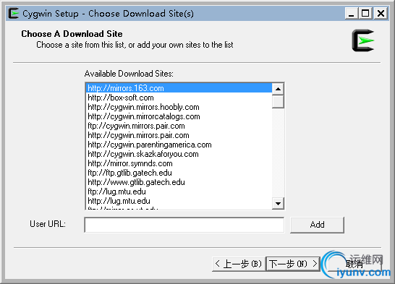Continue with the 下一步 (N) button

pyautogui.click(x=293, y=264)
